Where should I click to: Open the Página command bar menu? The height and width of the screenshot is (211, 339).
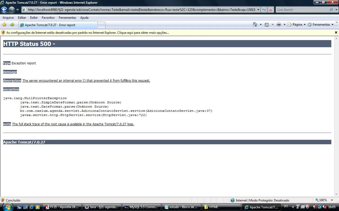tap(297, 25)
